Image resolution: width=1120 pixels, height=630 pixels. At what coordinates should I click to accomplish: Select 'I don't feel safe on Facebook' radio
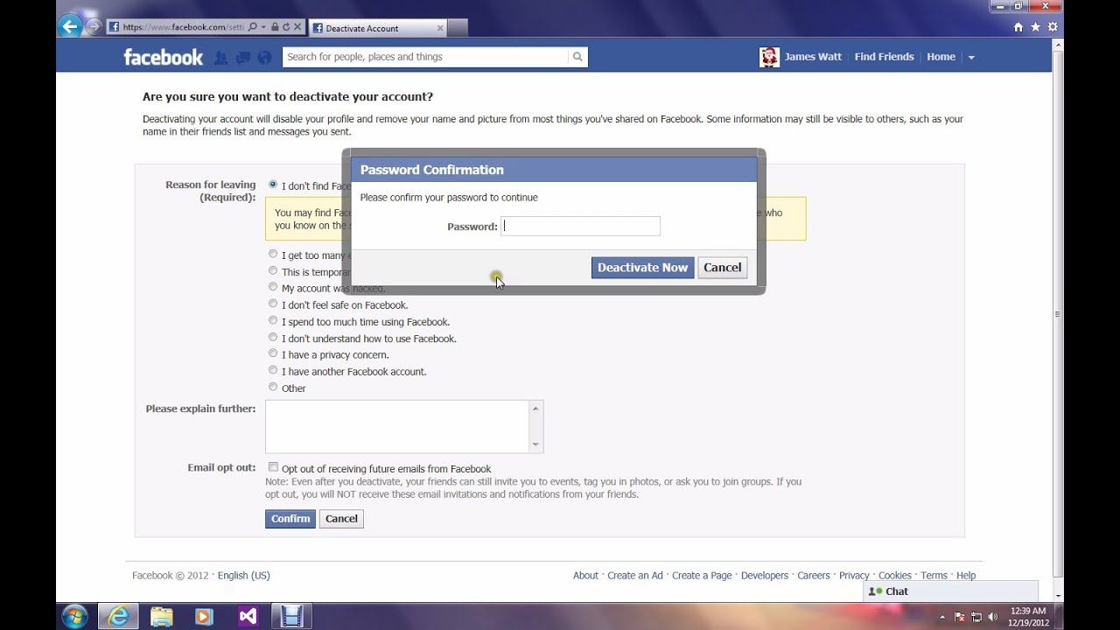pyautogui.click(x=273, y=304)
